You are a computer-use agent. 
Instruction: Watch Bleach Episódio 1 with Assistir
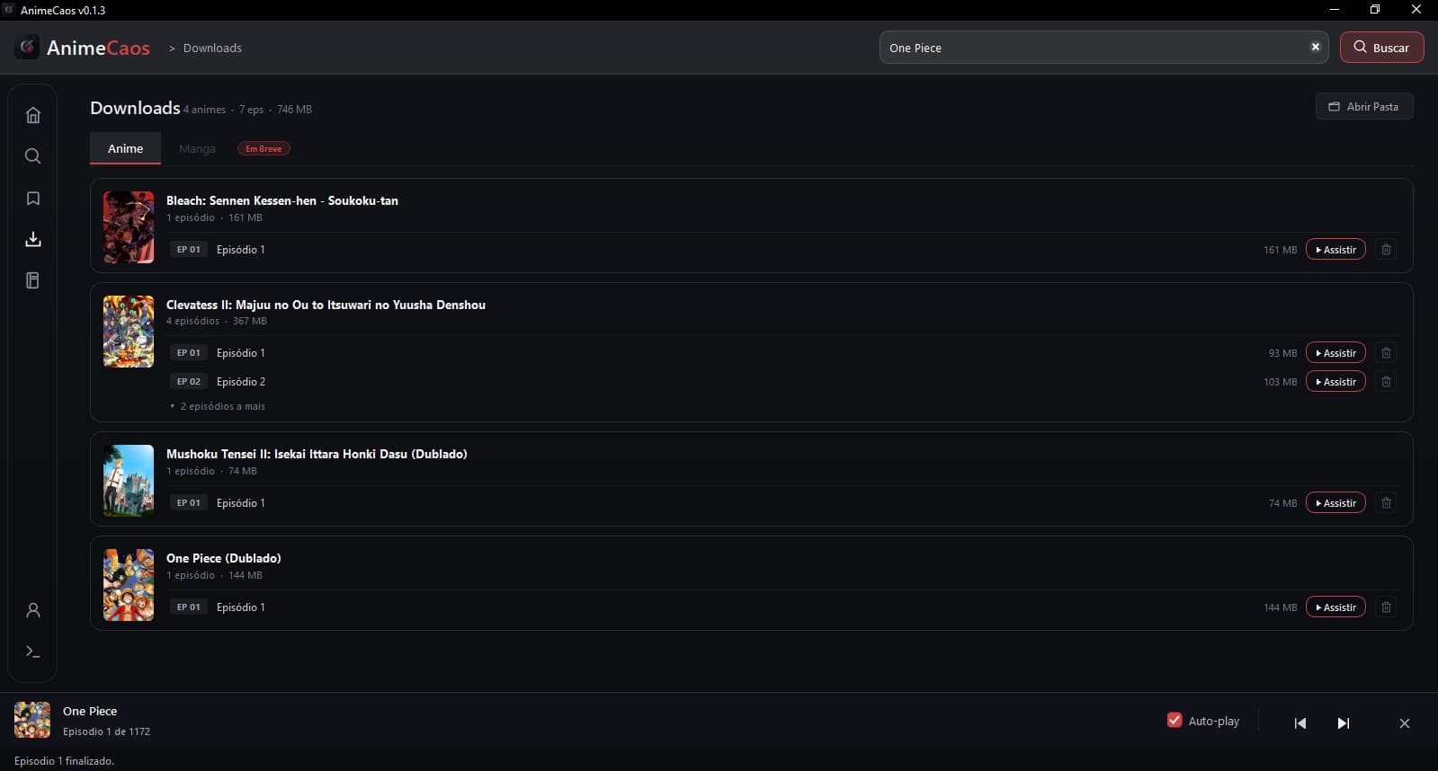(1335, 250)
